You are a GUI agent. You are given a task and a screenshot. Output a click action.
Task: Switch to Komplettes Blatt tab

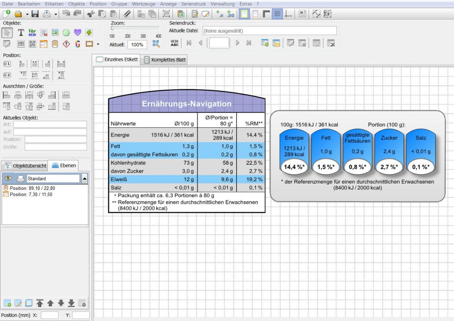point(165,60)
